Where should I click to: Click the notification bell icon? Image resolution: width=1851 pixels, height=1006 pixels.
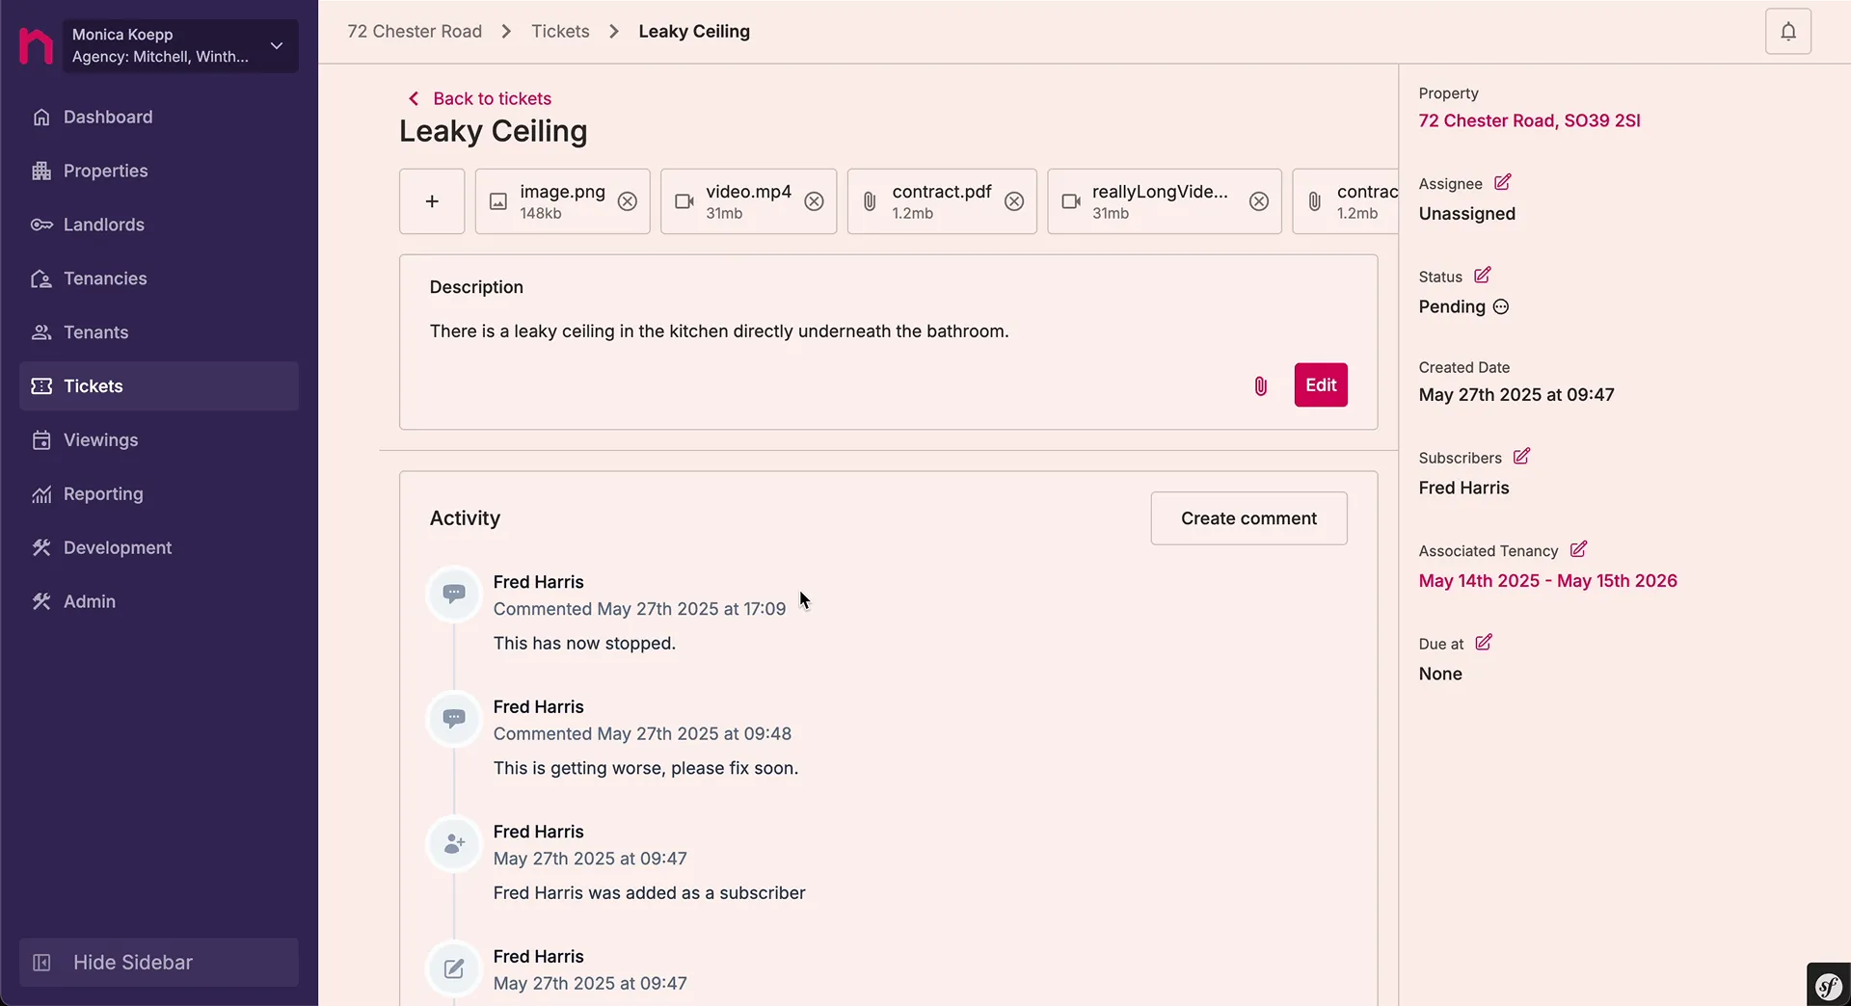point(1787,32)
